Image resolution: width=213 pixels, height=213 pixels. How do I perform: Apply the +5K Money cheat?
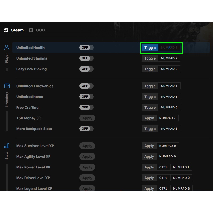tap(87, 118)
